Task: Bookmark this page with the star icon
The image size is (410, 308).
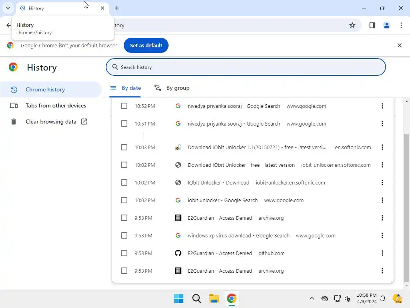Action: click(x=352, y=25)
